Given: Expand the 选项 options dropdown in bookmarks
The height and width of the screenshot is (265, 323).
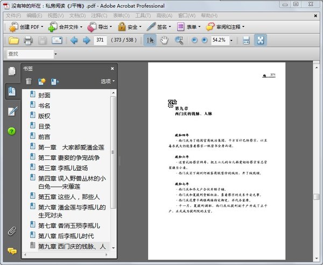Looking at the screenshot, I should [108, 81].
